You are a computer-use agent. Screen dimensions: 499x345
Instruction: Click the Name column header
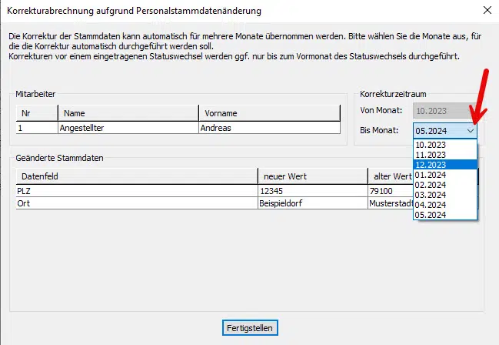pyautogui.click(x=128, y=113)
